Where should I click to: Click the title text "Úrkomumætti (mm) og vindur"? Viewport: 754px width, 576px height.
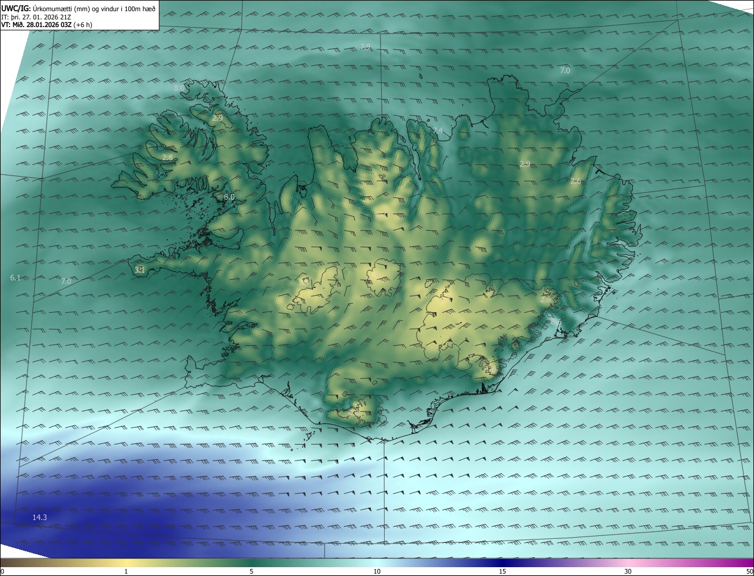(77, 8)
